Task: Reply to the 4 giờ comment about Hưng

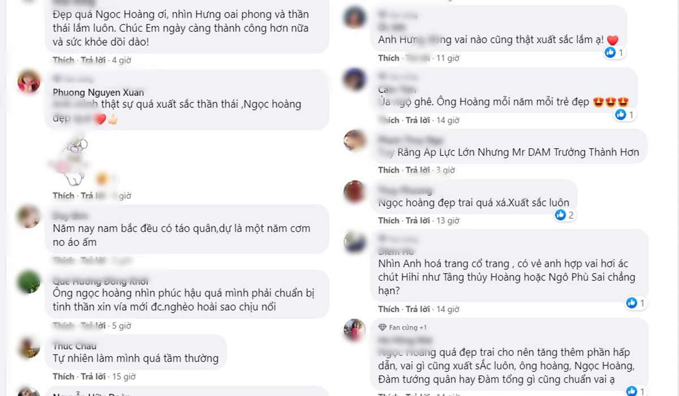Action: pos(93,60)
